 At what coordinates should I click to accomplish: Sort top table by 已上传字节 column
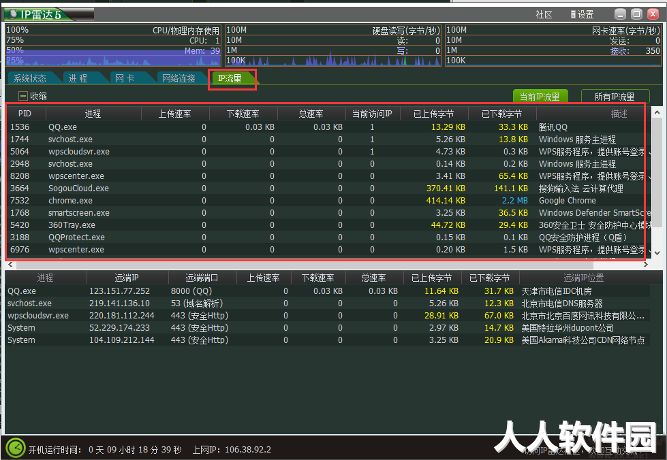click(x=433, y=114)
